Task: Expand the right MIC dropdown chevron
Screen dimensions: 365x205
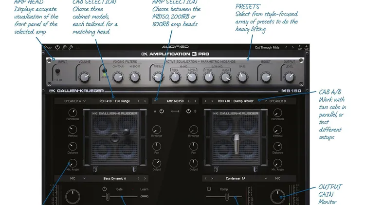Action: point(266,178)
